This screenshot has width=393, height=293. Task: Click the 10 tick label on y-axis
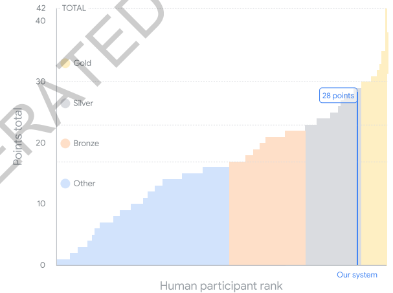(x=41, y=204)
